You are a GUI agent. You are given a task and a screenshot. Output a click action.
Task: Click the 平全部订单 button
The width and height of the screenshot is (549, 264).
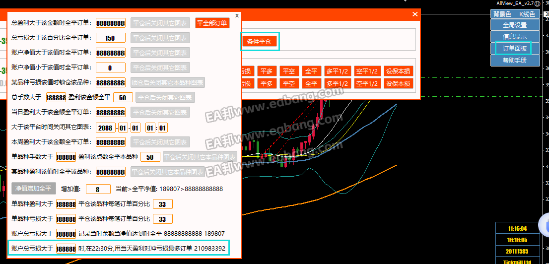pyautogui.click(x=212, y=23)
